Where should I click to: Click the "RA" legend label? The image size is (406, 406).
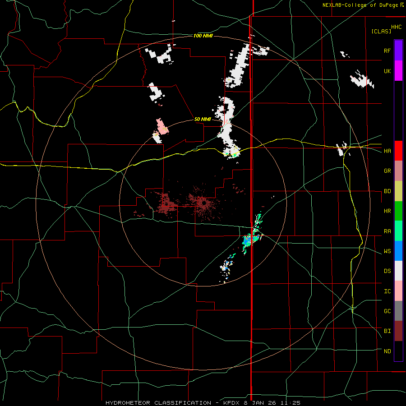click(387, 231)
